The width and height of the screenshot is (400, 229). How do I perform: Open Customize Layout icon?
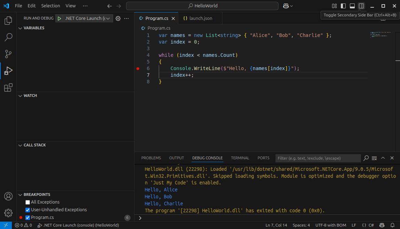[334, 6]
